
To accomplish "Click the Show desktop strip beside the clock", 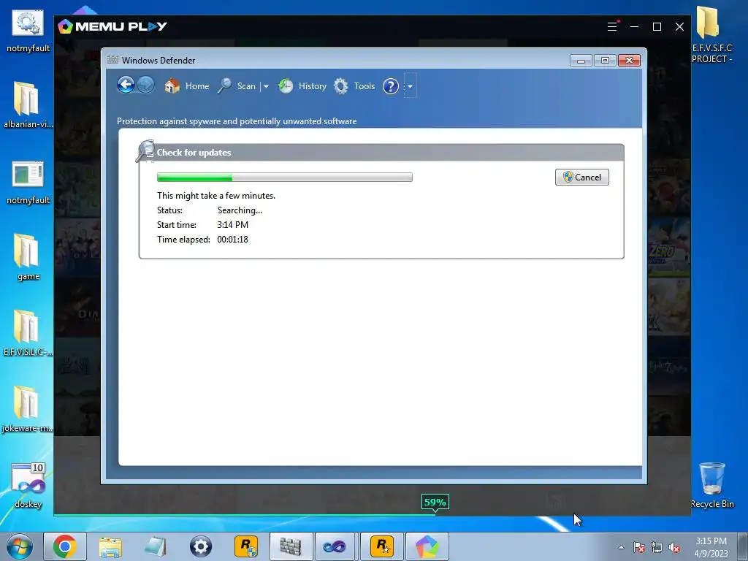I will (x=743, y=546).
